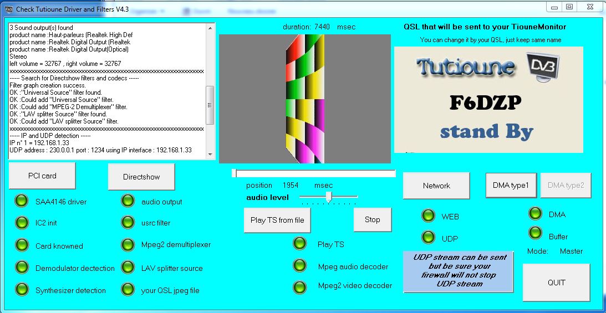Click the playback position progress bar
606x313 pixels.
(x=313, y=173)
